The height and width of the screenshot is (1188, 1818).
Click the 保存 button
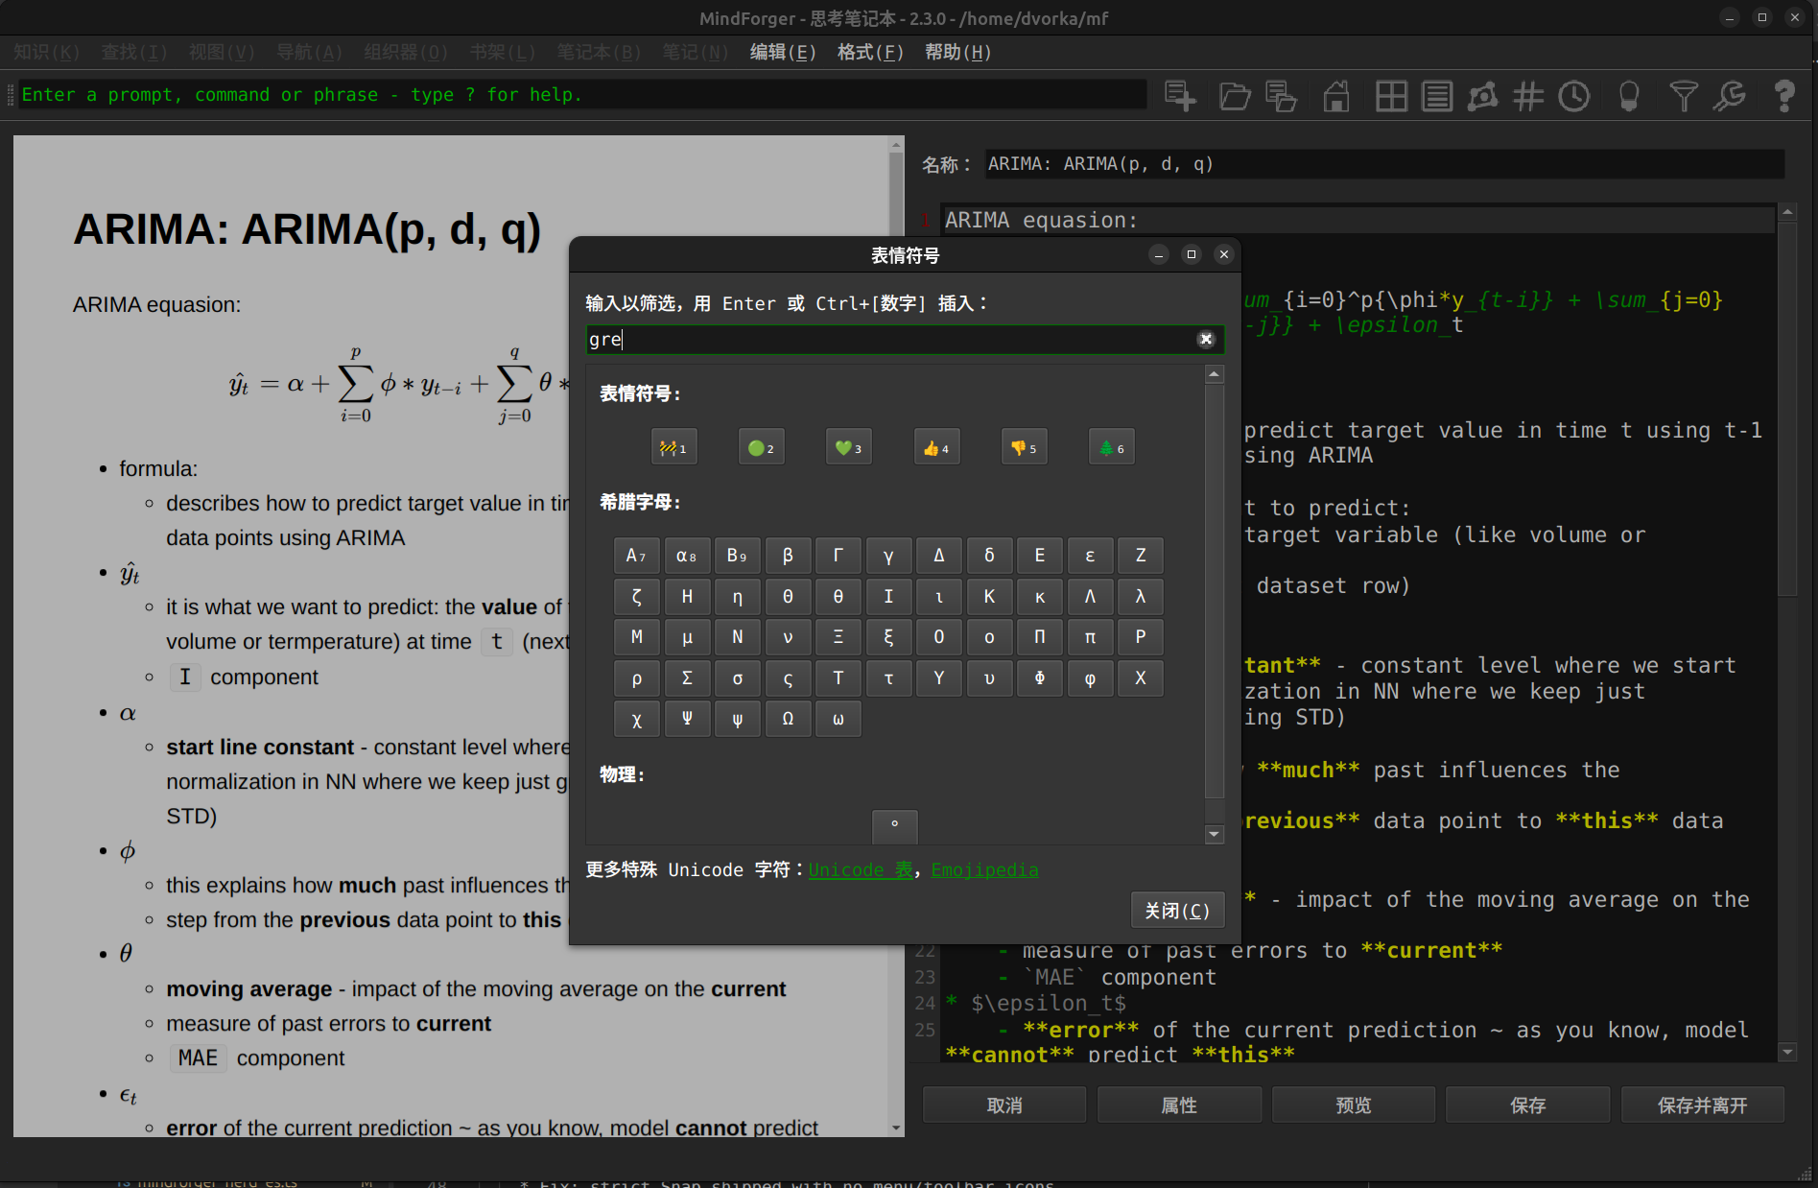pyautogui.click(x=1527, y=1105)
